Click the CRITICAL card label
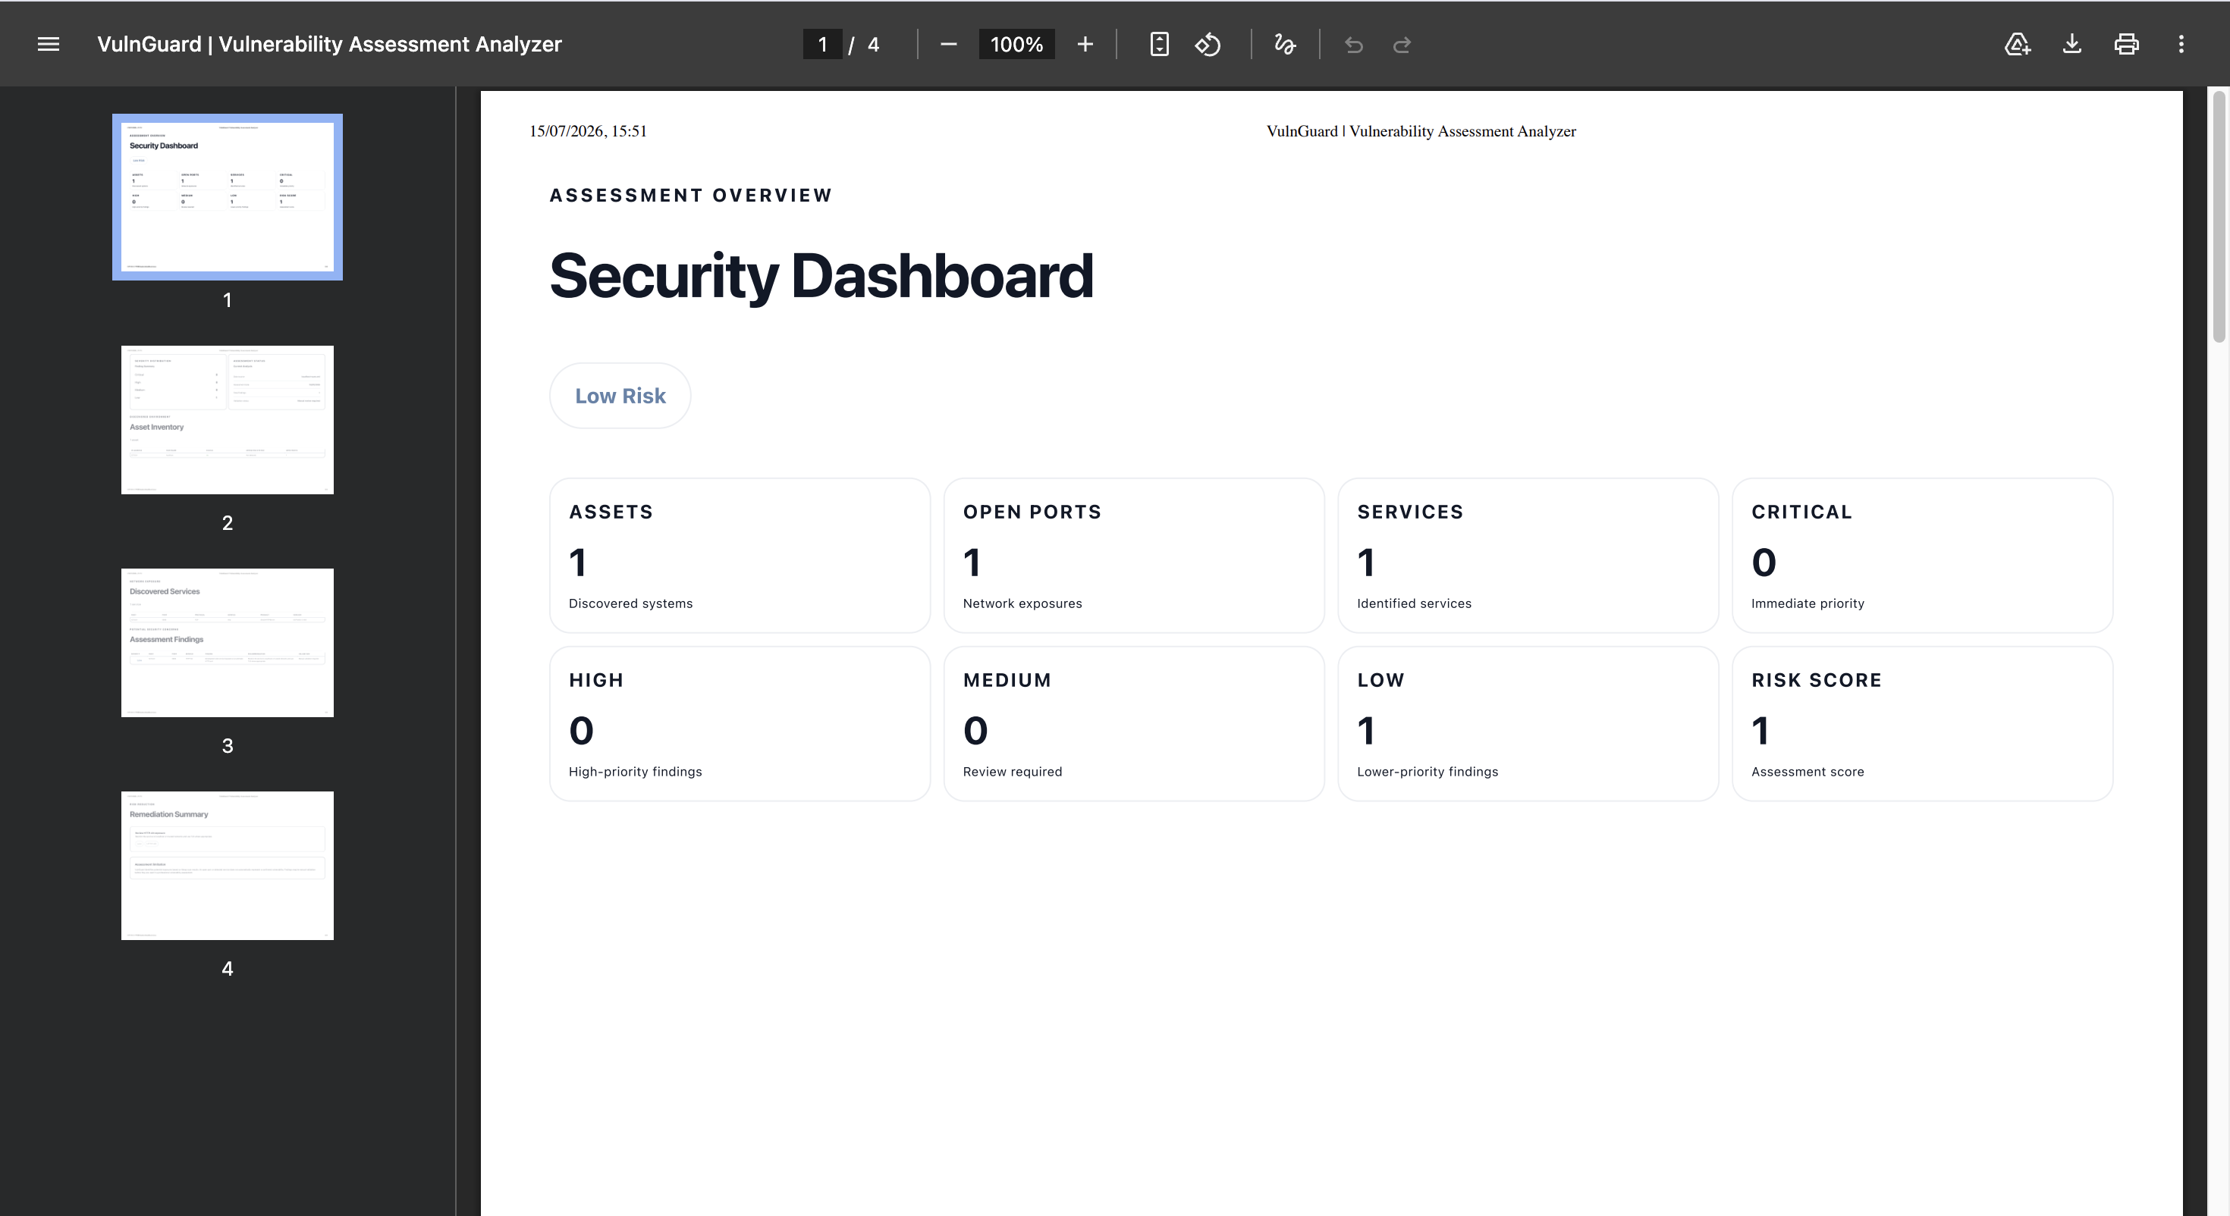This screenshot has height=1216, width=2230. (x=1801, y=512)
